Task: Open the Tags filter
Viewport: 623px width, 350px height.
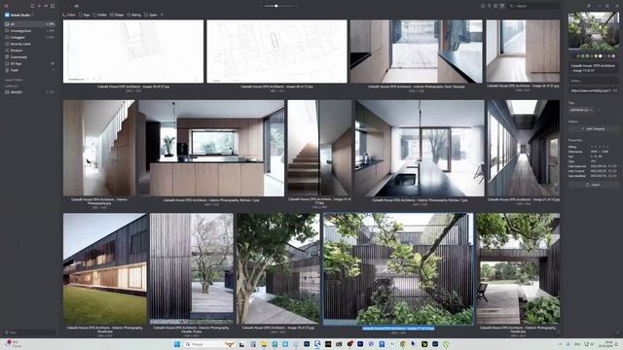Action: click(x=84, y=15)
